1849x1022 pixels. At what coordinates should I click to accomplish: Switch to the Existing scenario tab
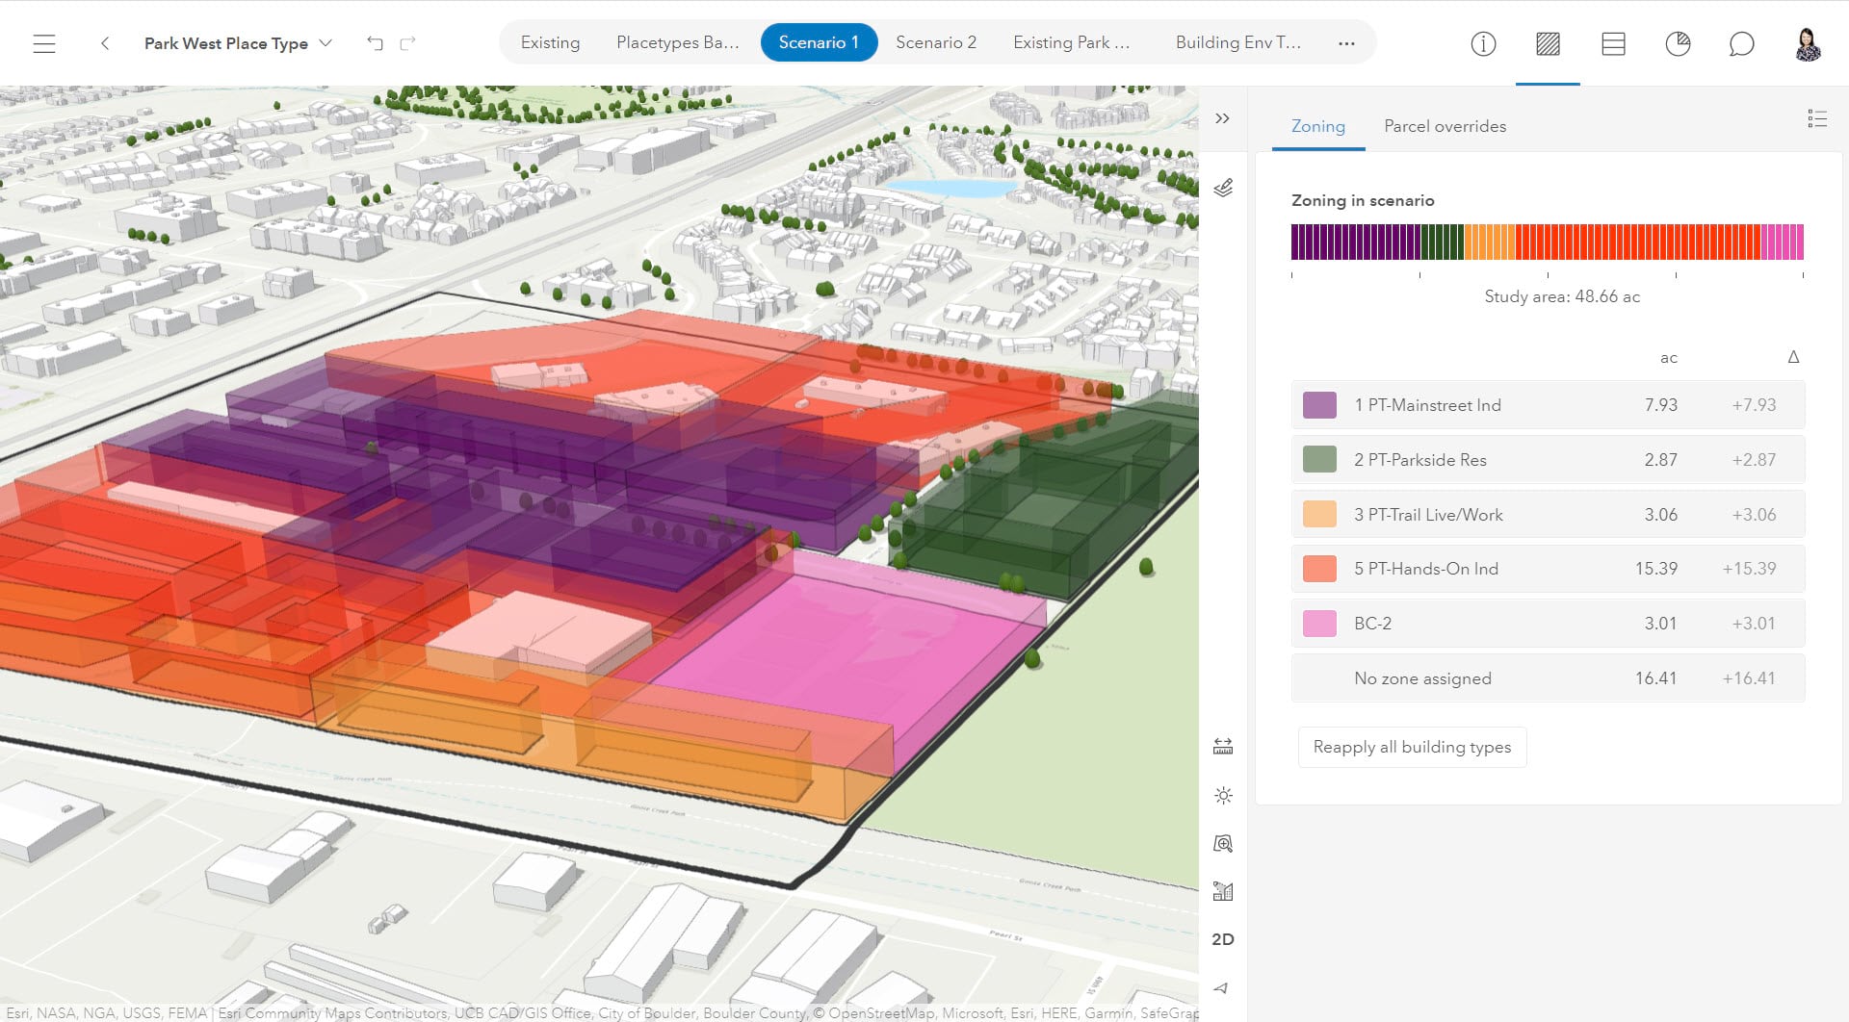point(550,42)
